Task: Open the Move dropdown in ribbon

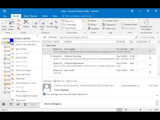Action: pos(92,21)
